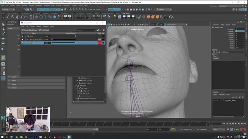Open the Shapes menu in Shape Editor

(x=39, y=26)
